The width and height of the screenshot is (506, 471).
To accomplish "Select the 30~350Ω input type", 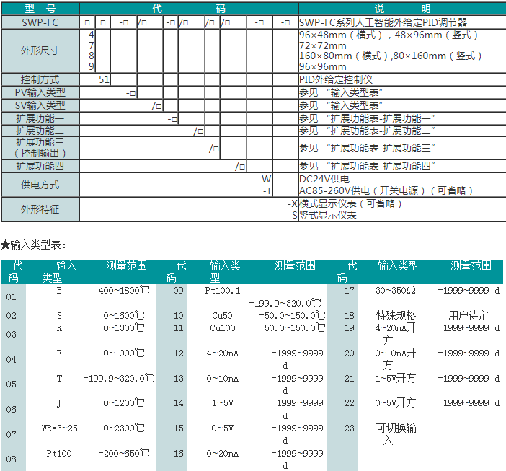I will click(x=396, y=291).
